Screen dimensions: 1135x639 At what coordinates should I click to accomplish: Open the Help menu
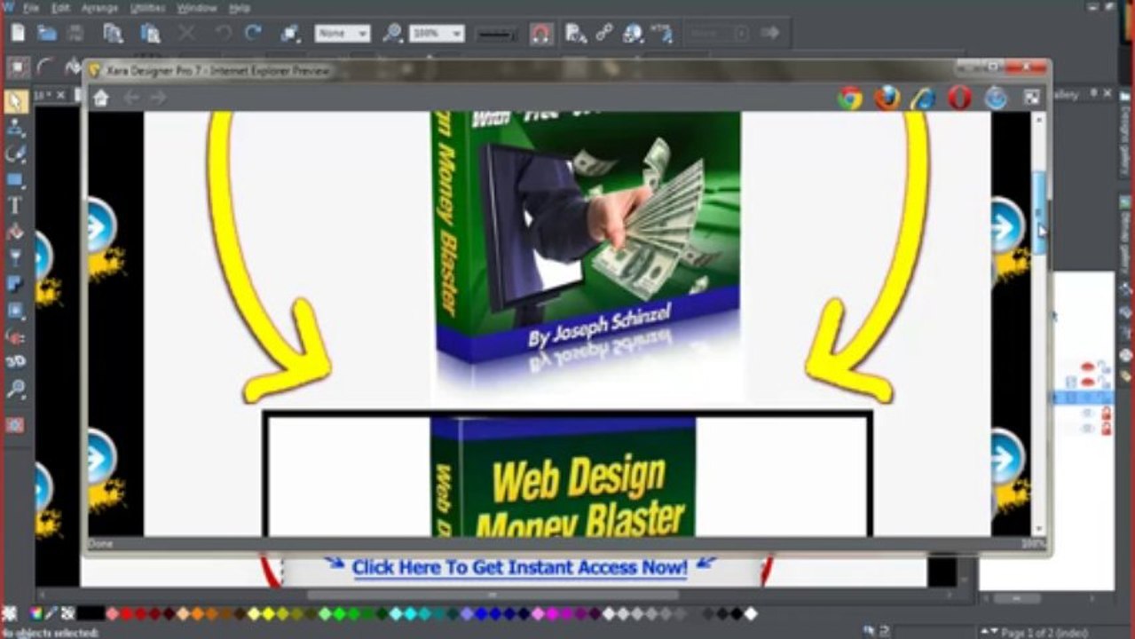(x=240, y=8)
